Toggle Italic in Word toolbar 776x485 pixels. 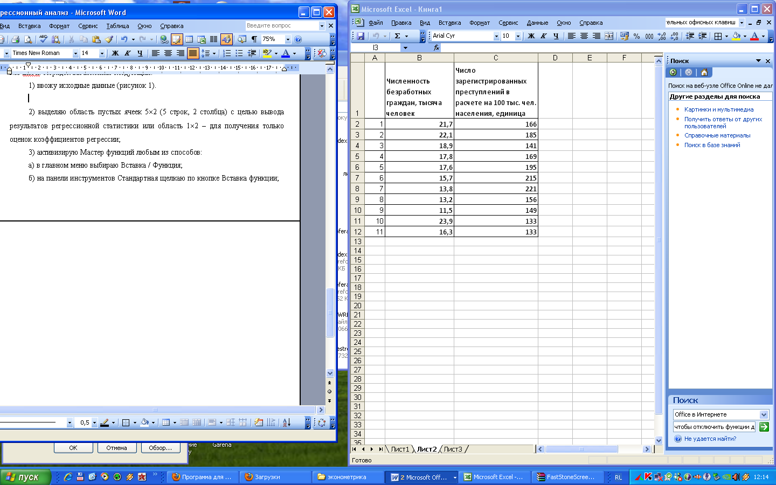(127, 53)
